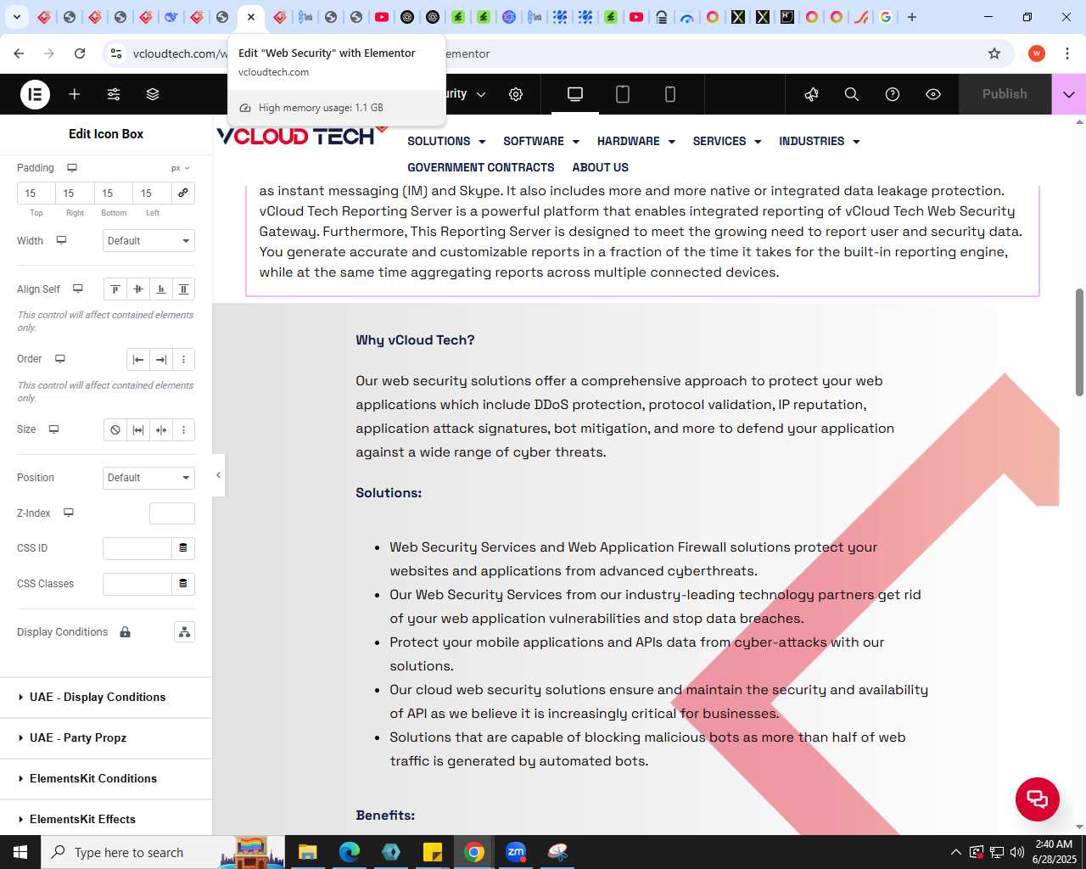1086x869 pixels.
Task: Open the HARDWARE menu
Action: (x=636, y=142)
